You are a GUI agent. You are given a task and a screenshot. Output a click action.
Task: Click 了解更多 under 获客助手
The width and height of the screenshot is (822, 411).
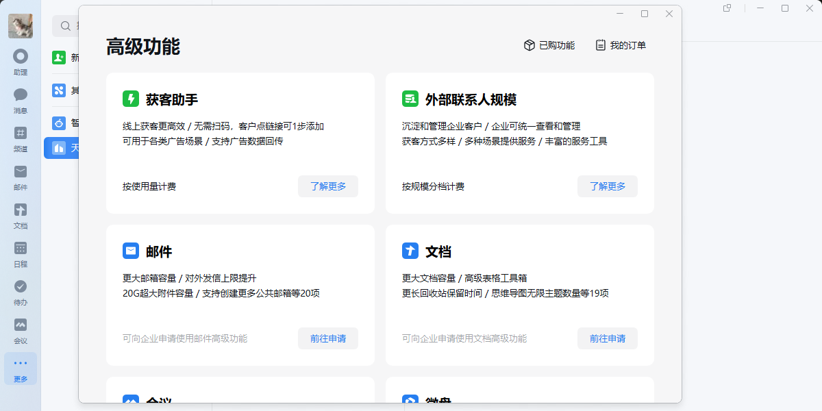pyautogui.click(x=328, y=186)
